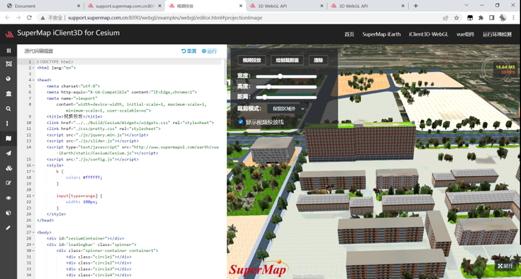Click the 运行 run button in editor
Screen dimensions: 521x279
click(210, 51)
